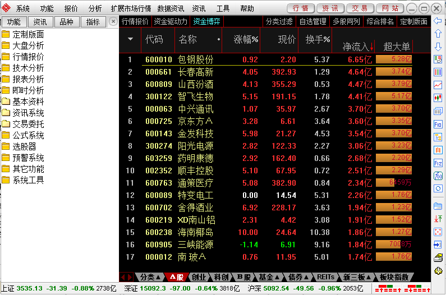446x295 pixels.
Task: Click the F10 company info icon
Action: coord(438,124)
